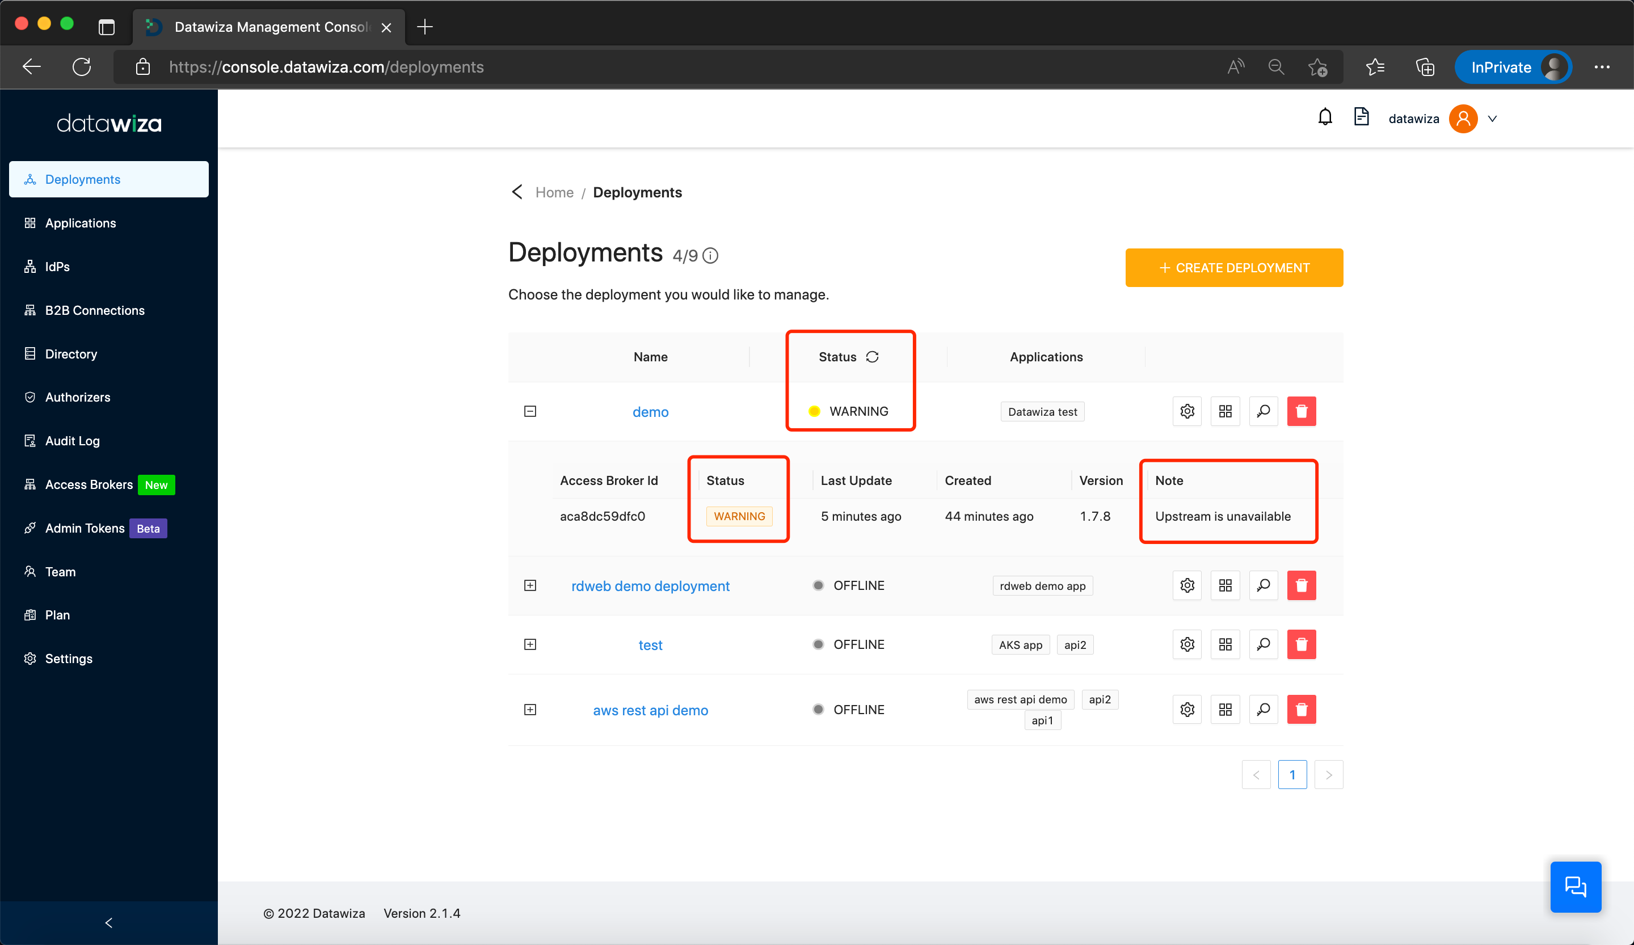Image resolution: width=1634 pixels, height=945 pixels.
Task: Navigate to next page using arrow
Action: 1329,774
